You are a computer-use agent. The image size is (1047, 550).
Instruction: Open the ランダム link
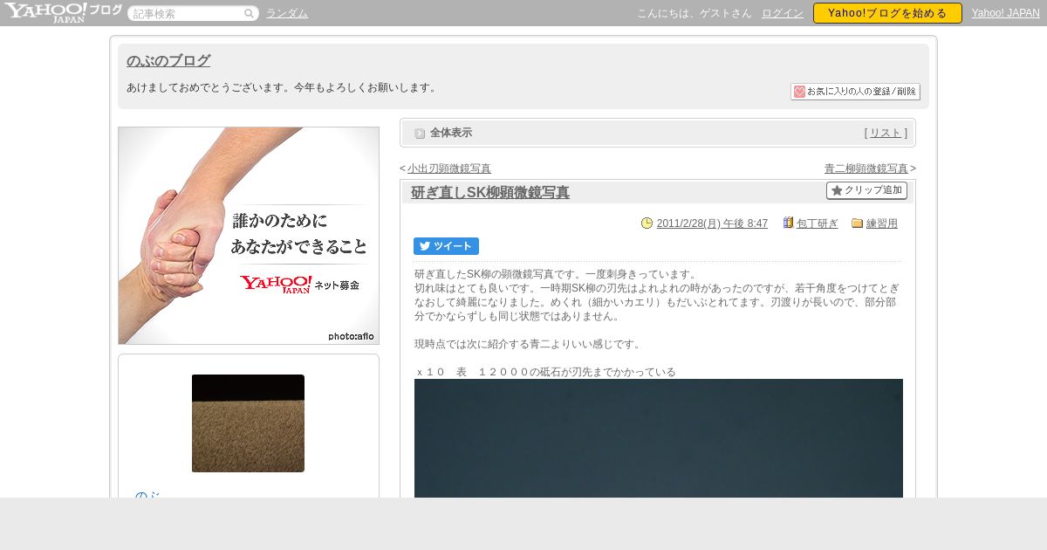pos(287,13)
